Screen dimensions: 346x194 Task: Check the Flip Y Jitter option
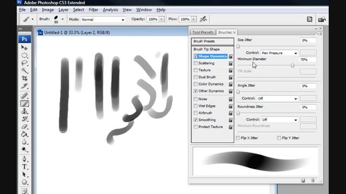pos(279,138)
